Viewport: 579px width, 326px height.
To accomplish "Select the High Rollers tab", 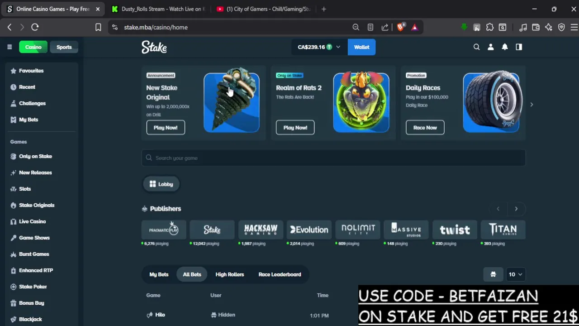I will [x=230, y=274].
